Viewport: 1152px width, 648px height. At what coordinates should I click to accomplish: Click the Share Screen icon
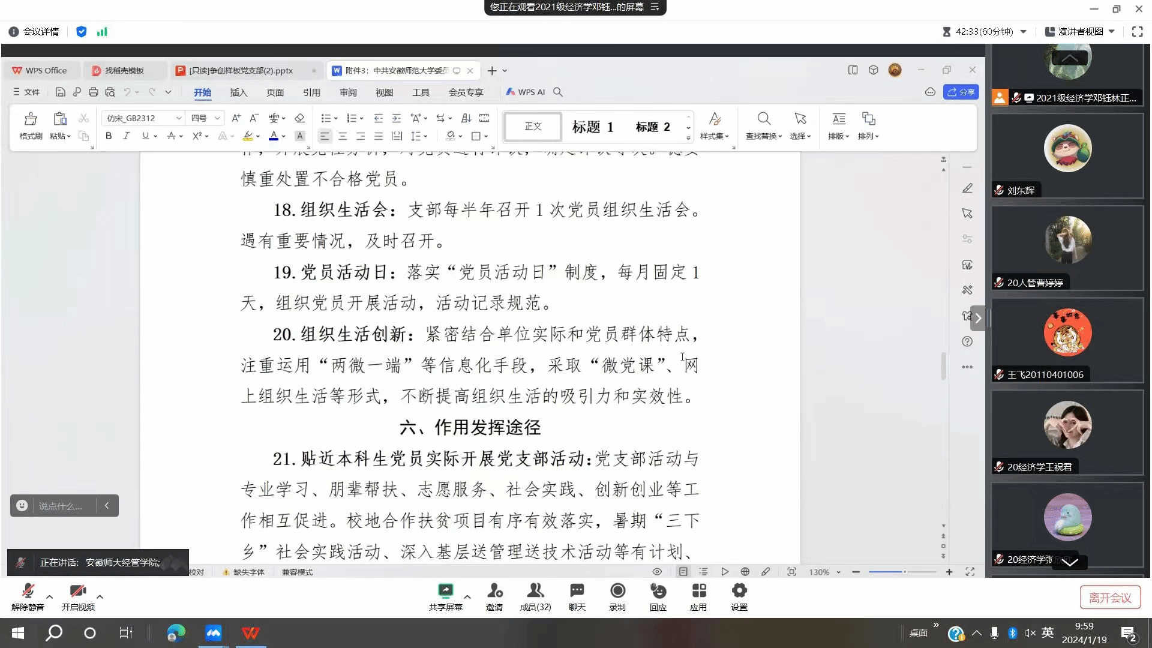pos(445,591)
